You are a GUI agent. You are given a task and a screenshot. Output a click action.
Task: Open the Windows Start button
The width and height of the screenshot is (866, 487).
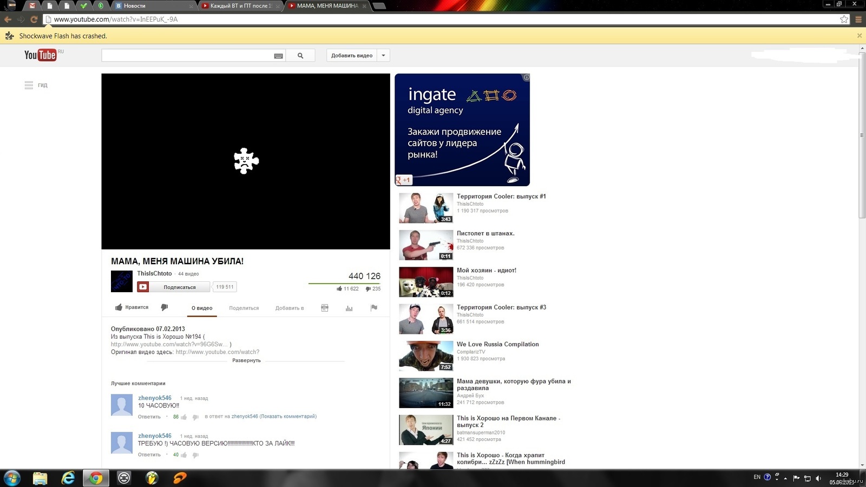coord(12,478)
